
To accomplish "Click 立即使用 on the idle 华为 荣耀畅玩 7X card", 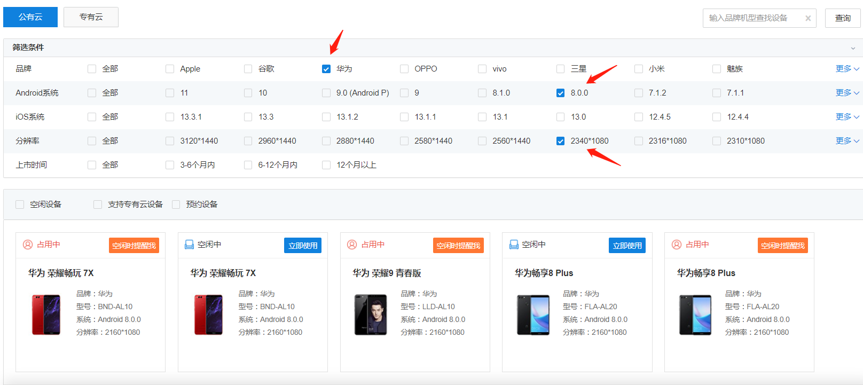I will (x=303, y=246).
